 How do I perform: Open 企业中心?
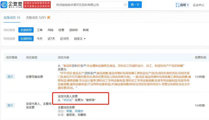tap(198, 5)
